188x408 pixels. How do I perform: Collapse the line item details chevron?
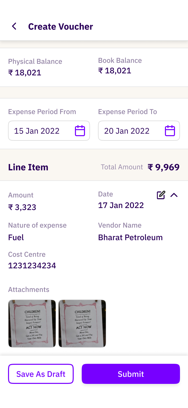click(x=174, y=195)
